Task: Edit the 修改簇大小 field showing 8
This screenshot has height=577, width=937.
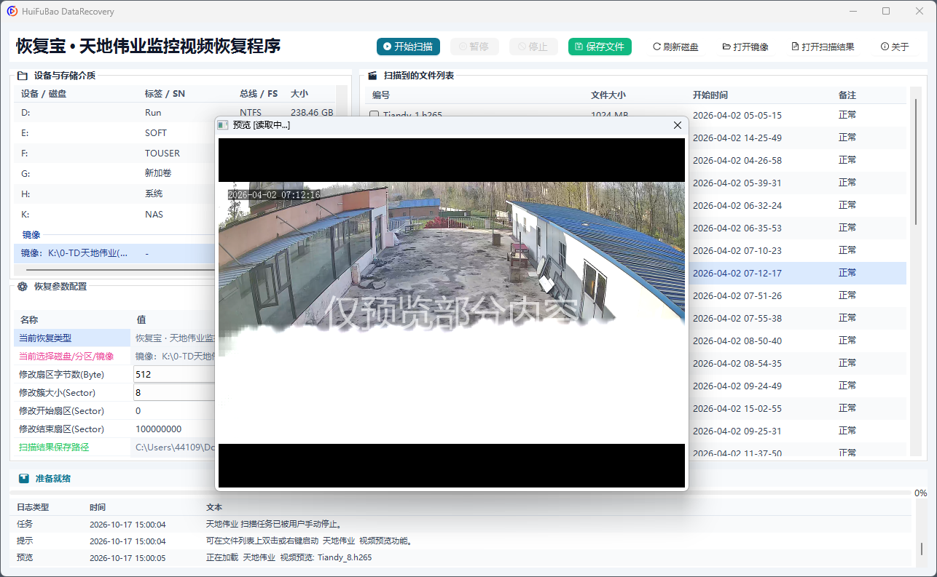Action: click(x=174, y=392)
